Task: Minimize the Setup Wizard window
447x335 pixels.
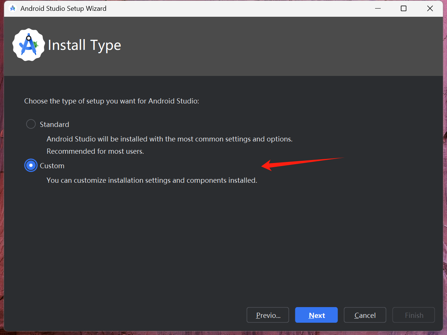Action: click(x=377, y=9)
